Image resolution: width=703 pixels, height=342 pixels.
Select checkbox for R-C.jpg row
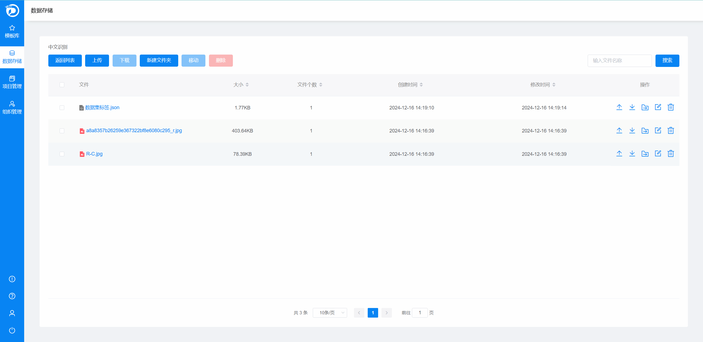pyautogui.click(x=62, y=154)
